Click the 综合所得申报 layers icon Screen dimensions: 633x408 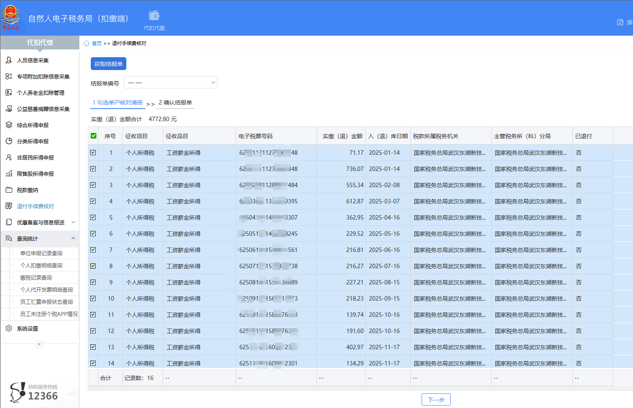(x=9, y=125)
